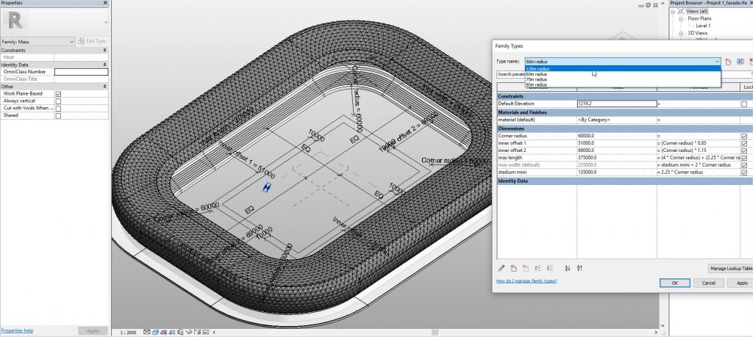Sort parameters in ascending order icon
Viewport: 753px width, 337px height.
pos(567,269)
